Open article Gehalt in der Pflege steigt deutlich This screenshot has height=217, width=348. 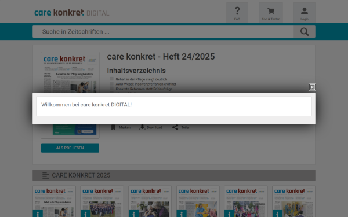142,79
